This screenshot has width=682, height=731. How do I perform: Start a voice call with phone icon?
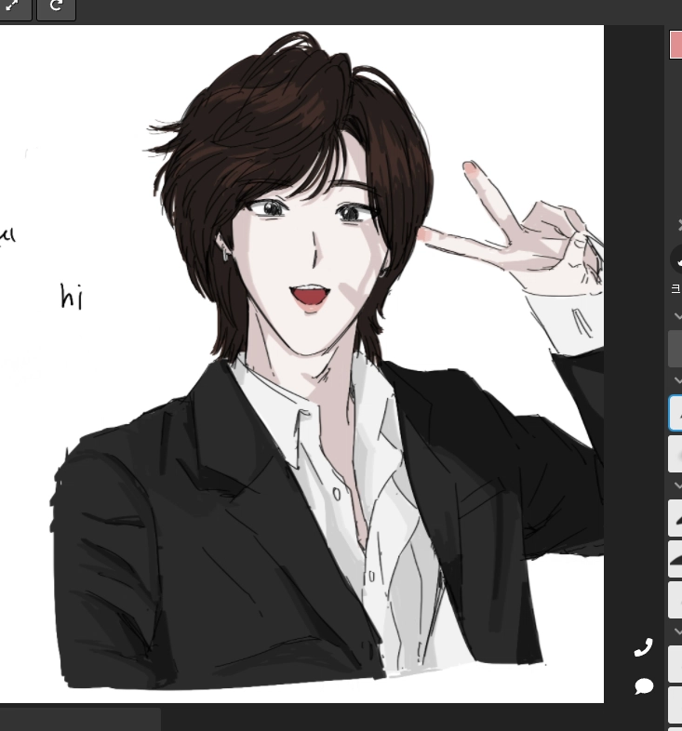point(643,646)
